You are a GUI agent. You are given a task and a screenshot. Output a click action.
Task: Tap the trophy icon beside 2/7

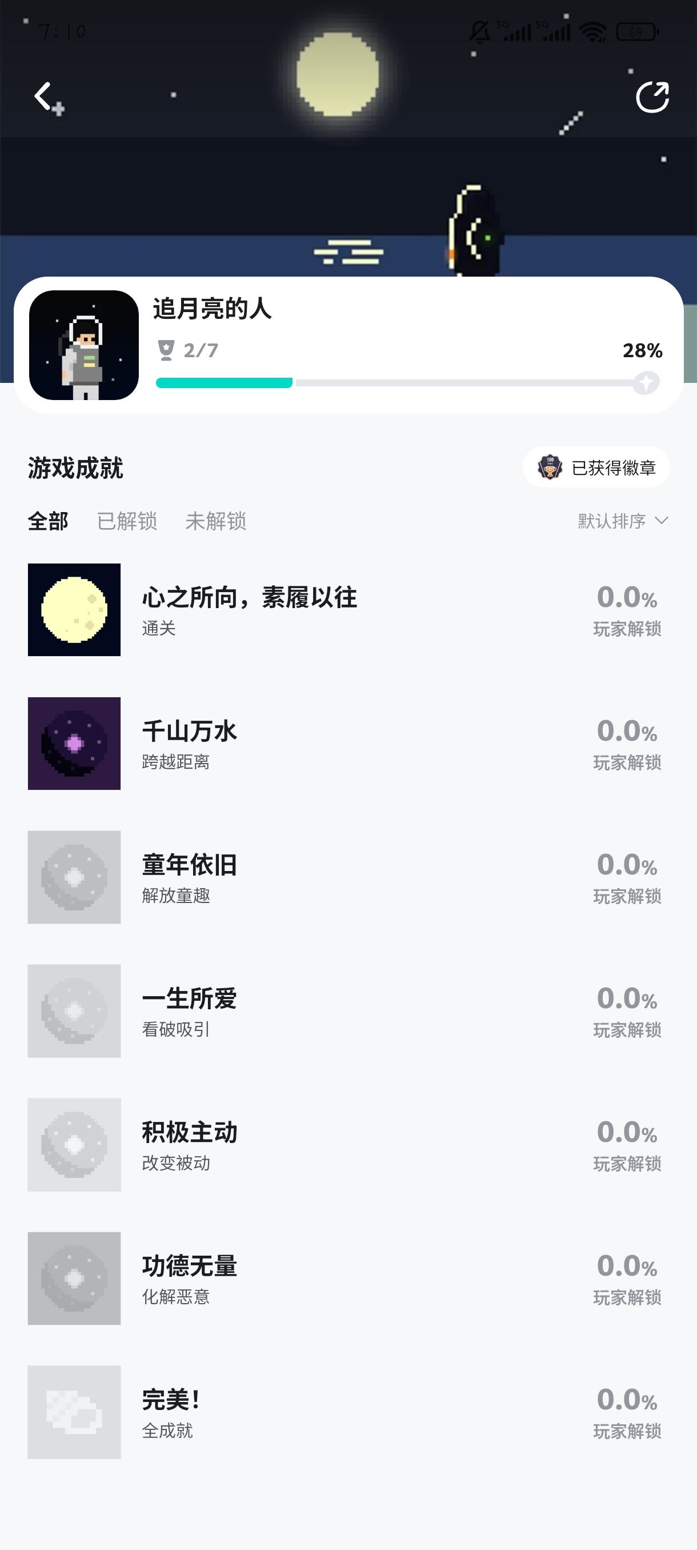(166, 350)
